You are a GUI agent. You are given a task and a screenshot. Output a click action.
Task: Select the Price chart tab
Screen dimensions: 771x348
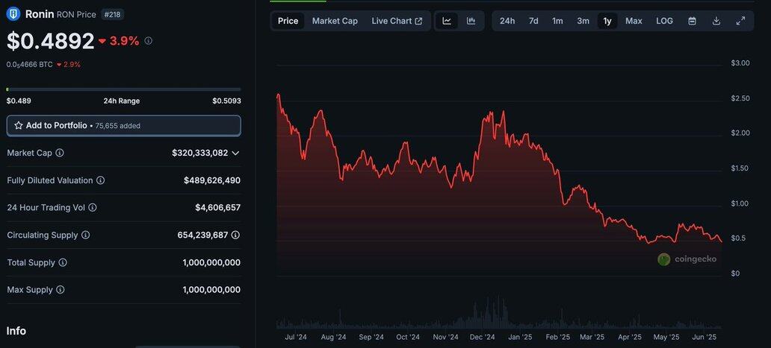point(288,21)
